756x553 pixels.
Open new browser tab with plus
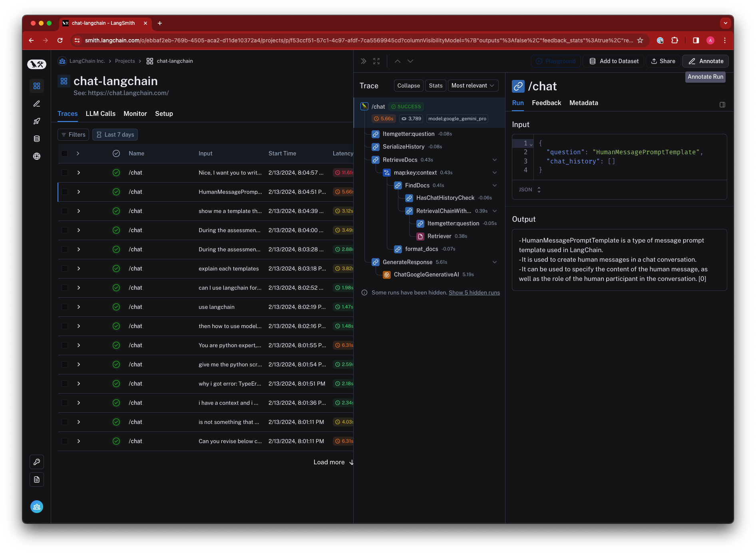[x=160, y=23]
